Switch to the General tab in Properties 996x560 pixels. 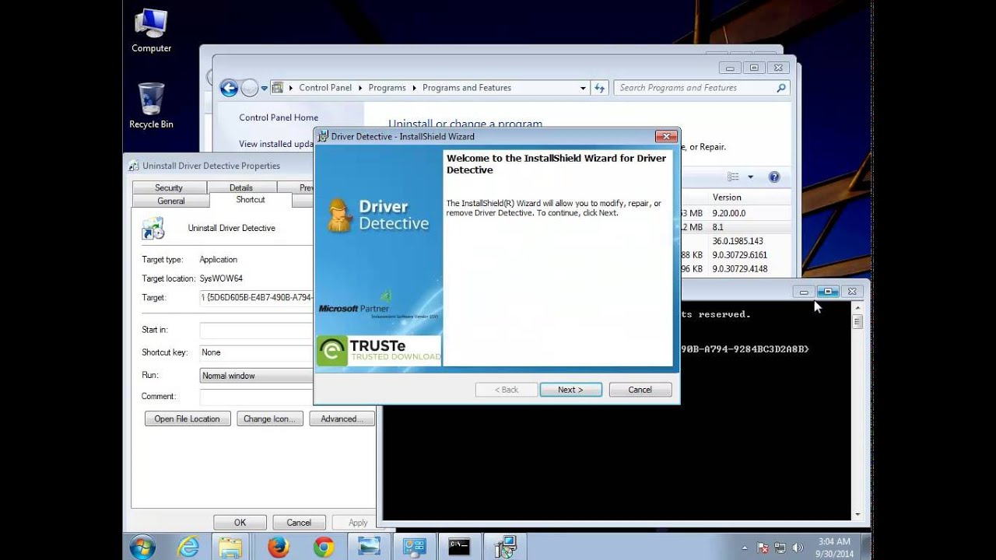(x=171, y=201)
